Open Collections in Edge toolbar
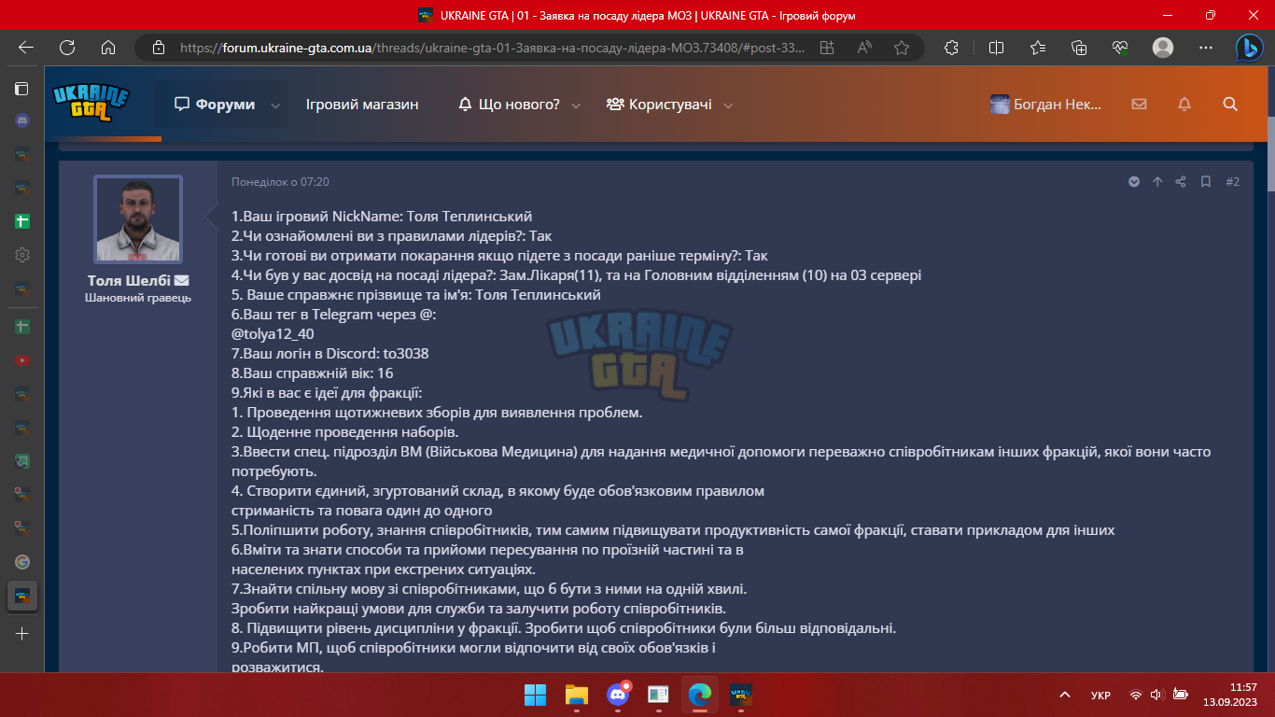This screenshot has width=1275, height=717. pos(1079,48)
